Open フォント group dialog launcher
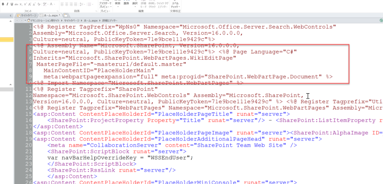 tap(57, 11)
